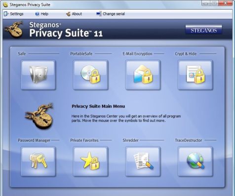Image resolution: width=235 pixels, height=196 pixels.
Task: Launch the Shredder document icon
Action: pyautogui.click(x=143, y=161)
